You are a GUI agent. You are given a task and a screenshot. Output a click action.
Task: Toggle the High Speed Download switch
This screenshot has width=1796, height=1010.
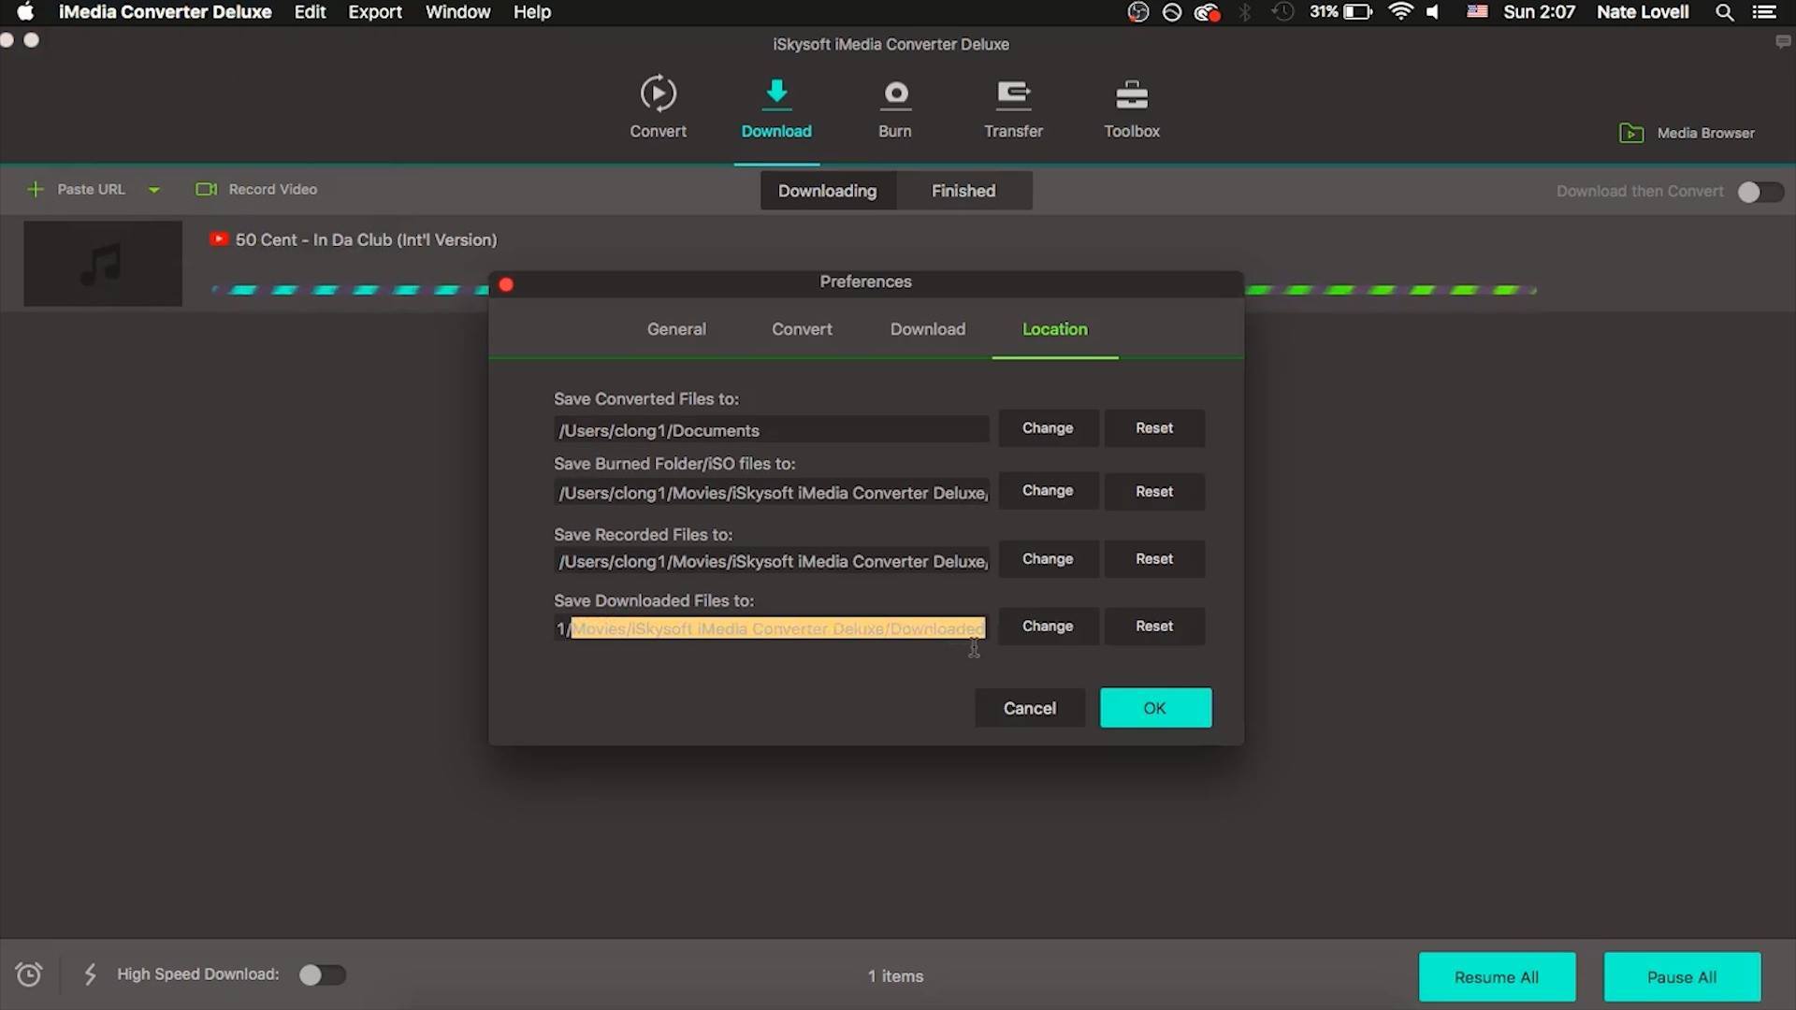323,974
